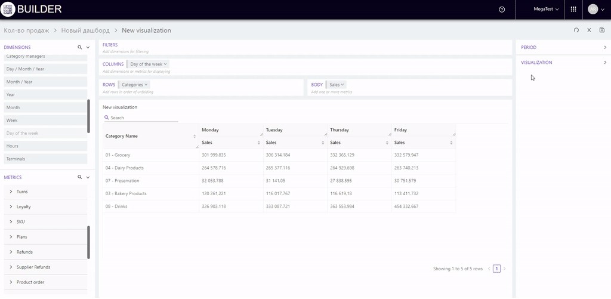Expand the Period panel

563,47
